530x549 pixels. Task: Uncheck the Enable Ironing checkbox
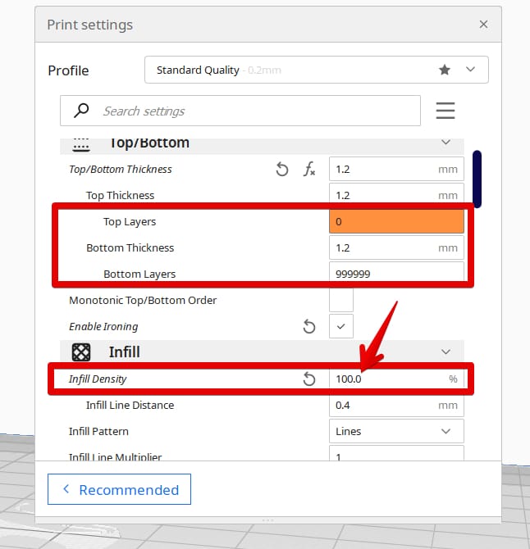pyautogui.click(x=341, y=326)
